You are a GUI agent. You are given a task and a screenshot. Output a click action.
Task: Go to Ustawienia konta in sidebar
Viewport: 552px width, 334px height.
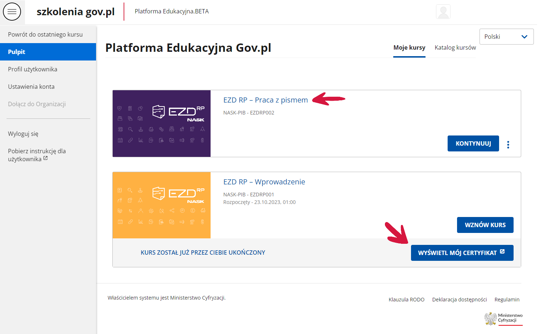click(31, 87)
